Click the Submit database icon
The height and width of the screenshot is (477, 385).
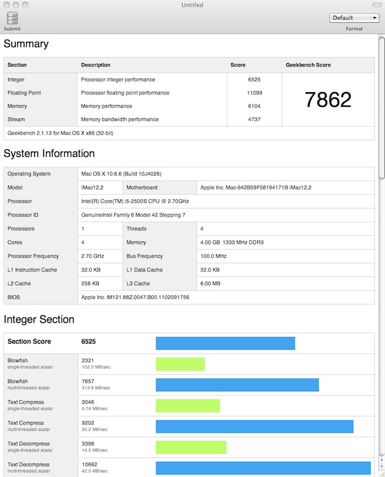(x=12, y=18)
